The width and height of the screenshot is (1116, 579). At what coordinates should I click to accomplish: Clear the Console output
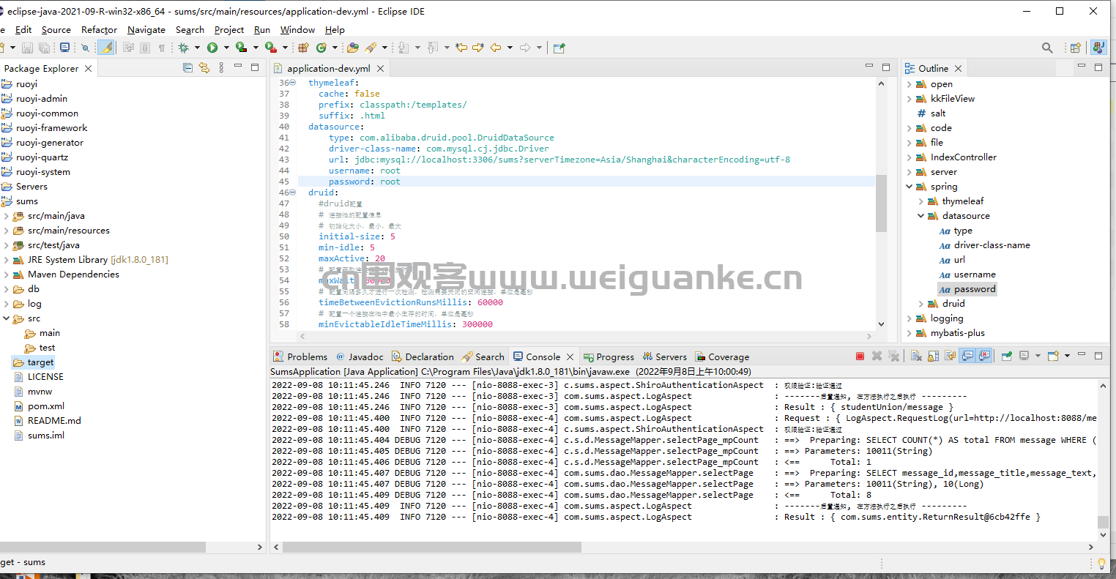click(916, 356)
